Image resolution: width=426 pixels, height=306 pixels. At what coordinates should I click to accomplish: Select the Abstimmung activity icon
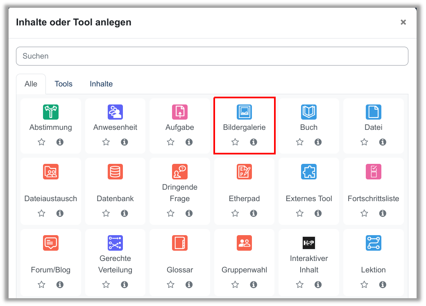point(51,112)
